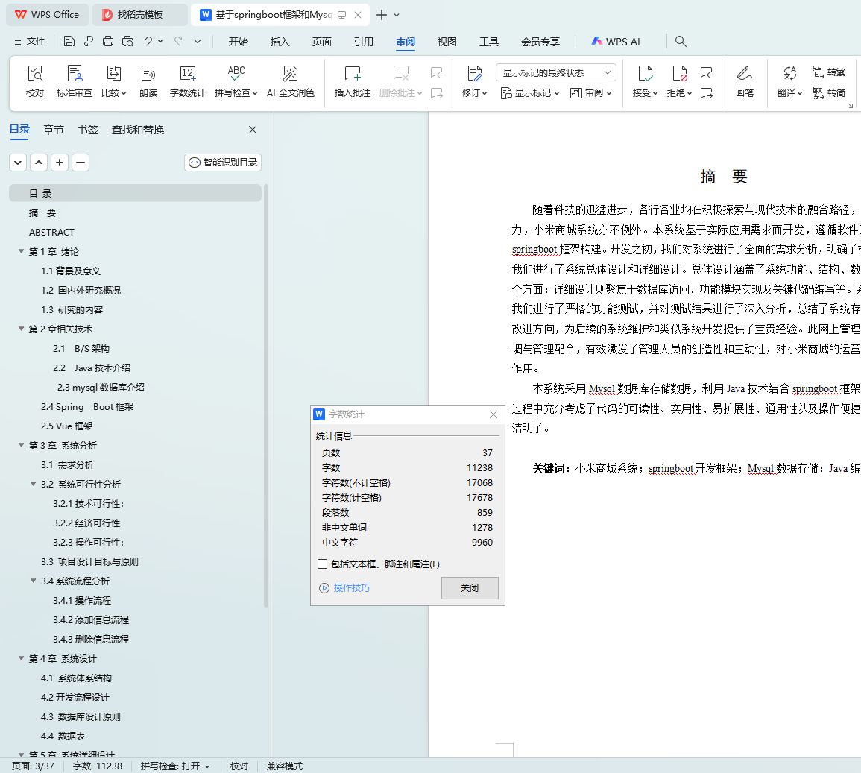Switch to the 插入 ribbon tab
The height and width of the screenshot is (773, 861).
click(x=280, y=42)
